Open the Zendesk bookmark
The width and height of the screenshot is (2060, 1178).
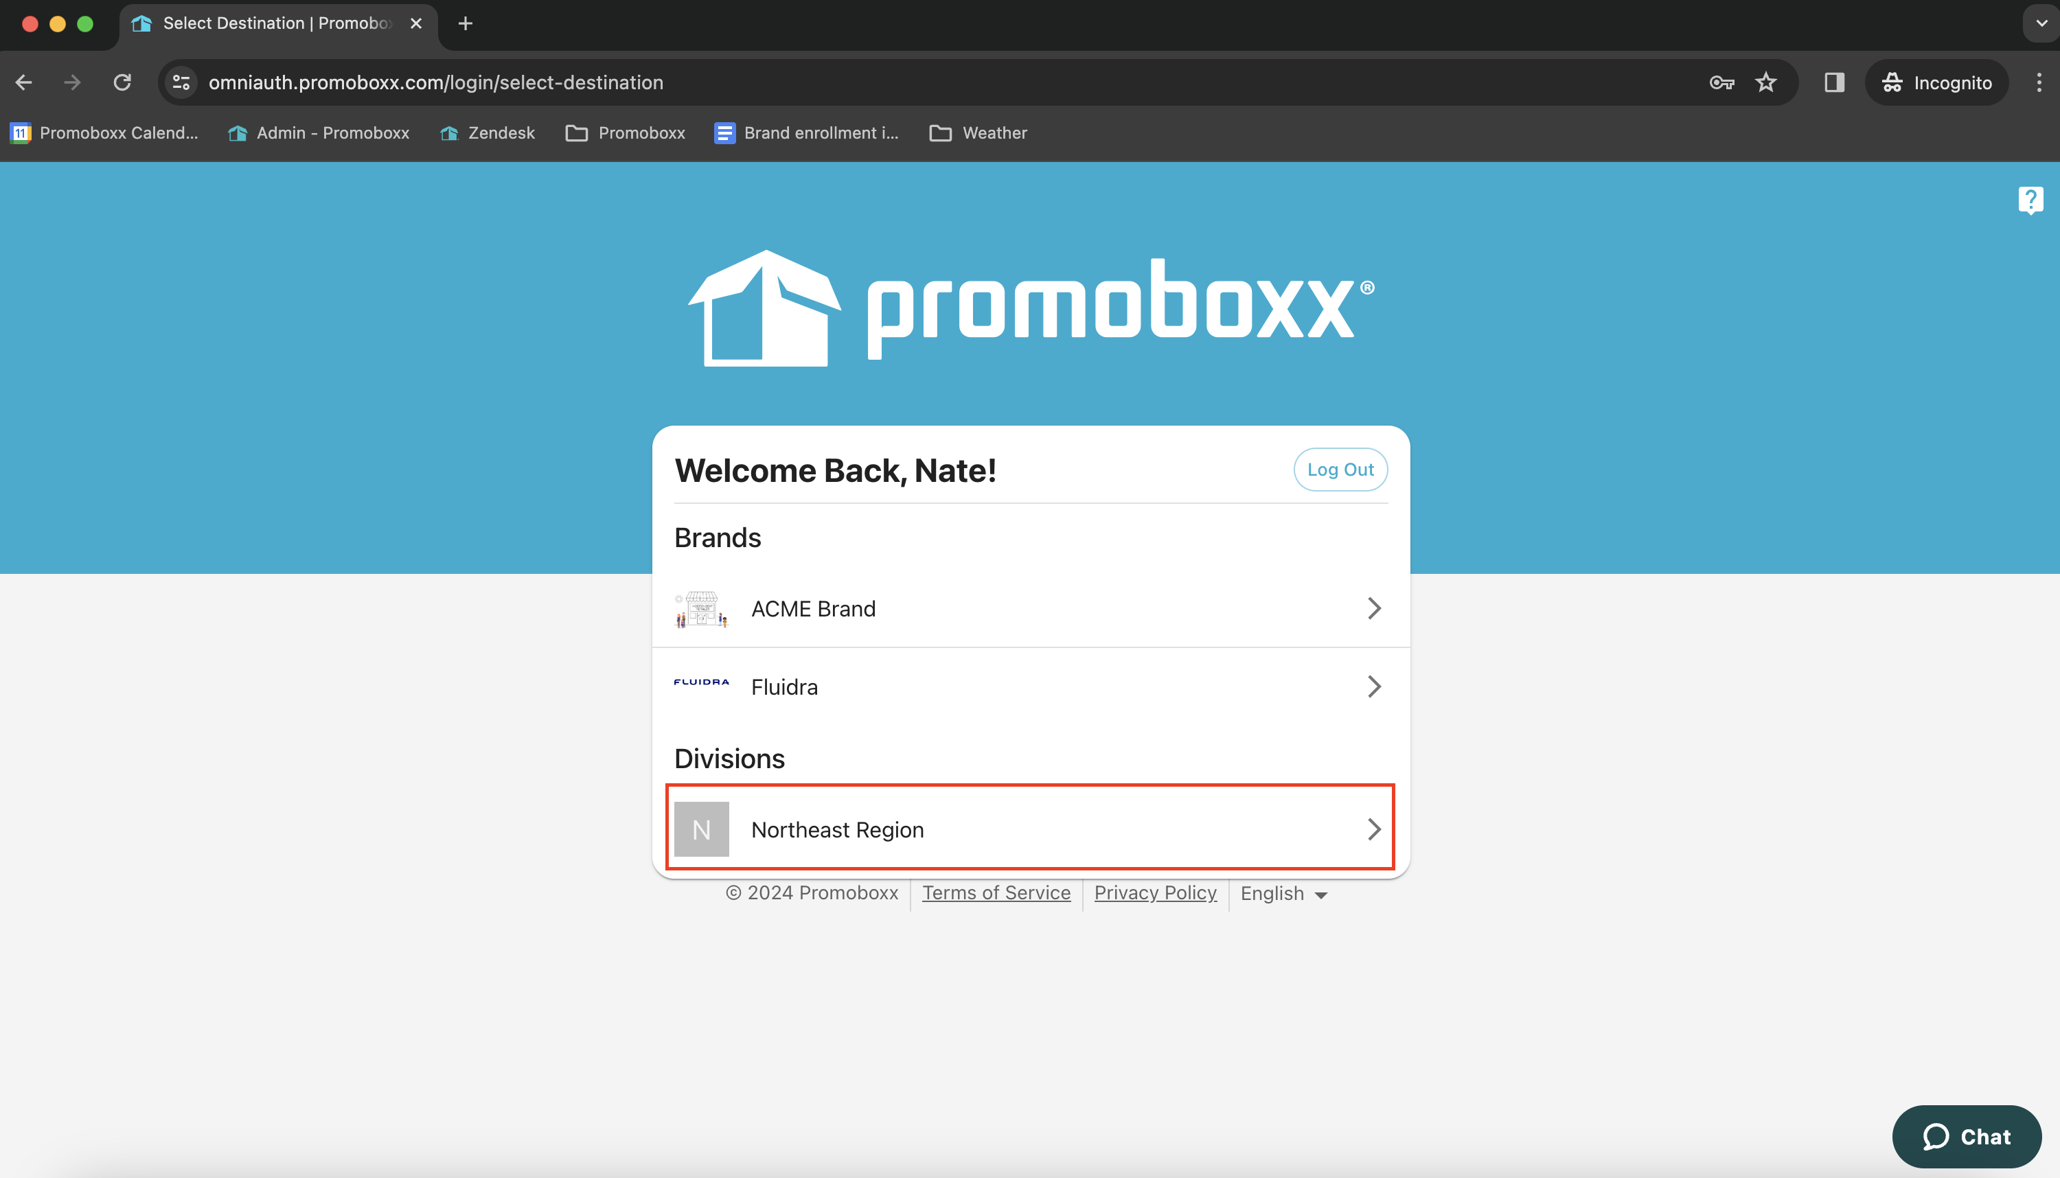click(487, 132)
